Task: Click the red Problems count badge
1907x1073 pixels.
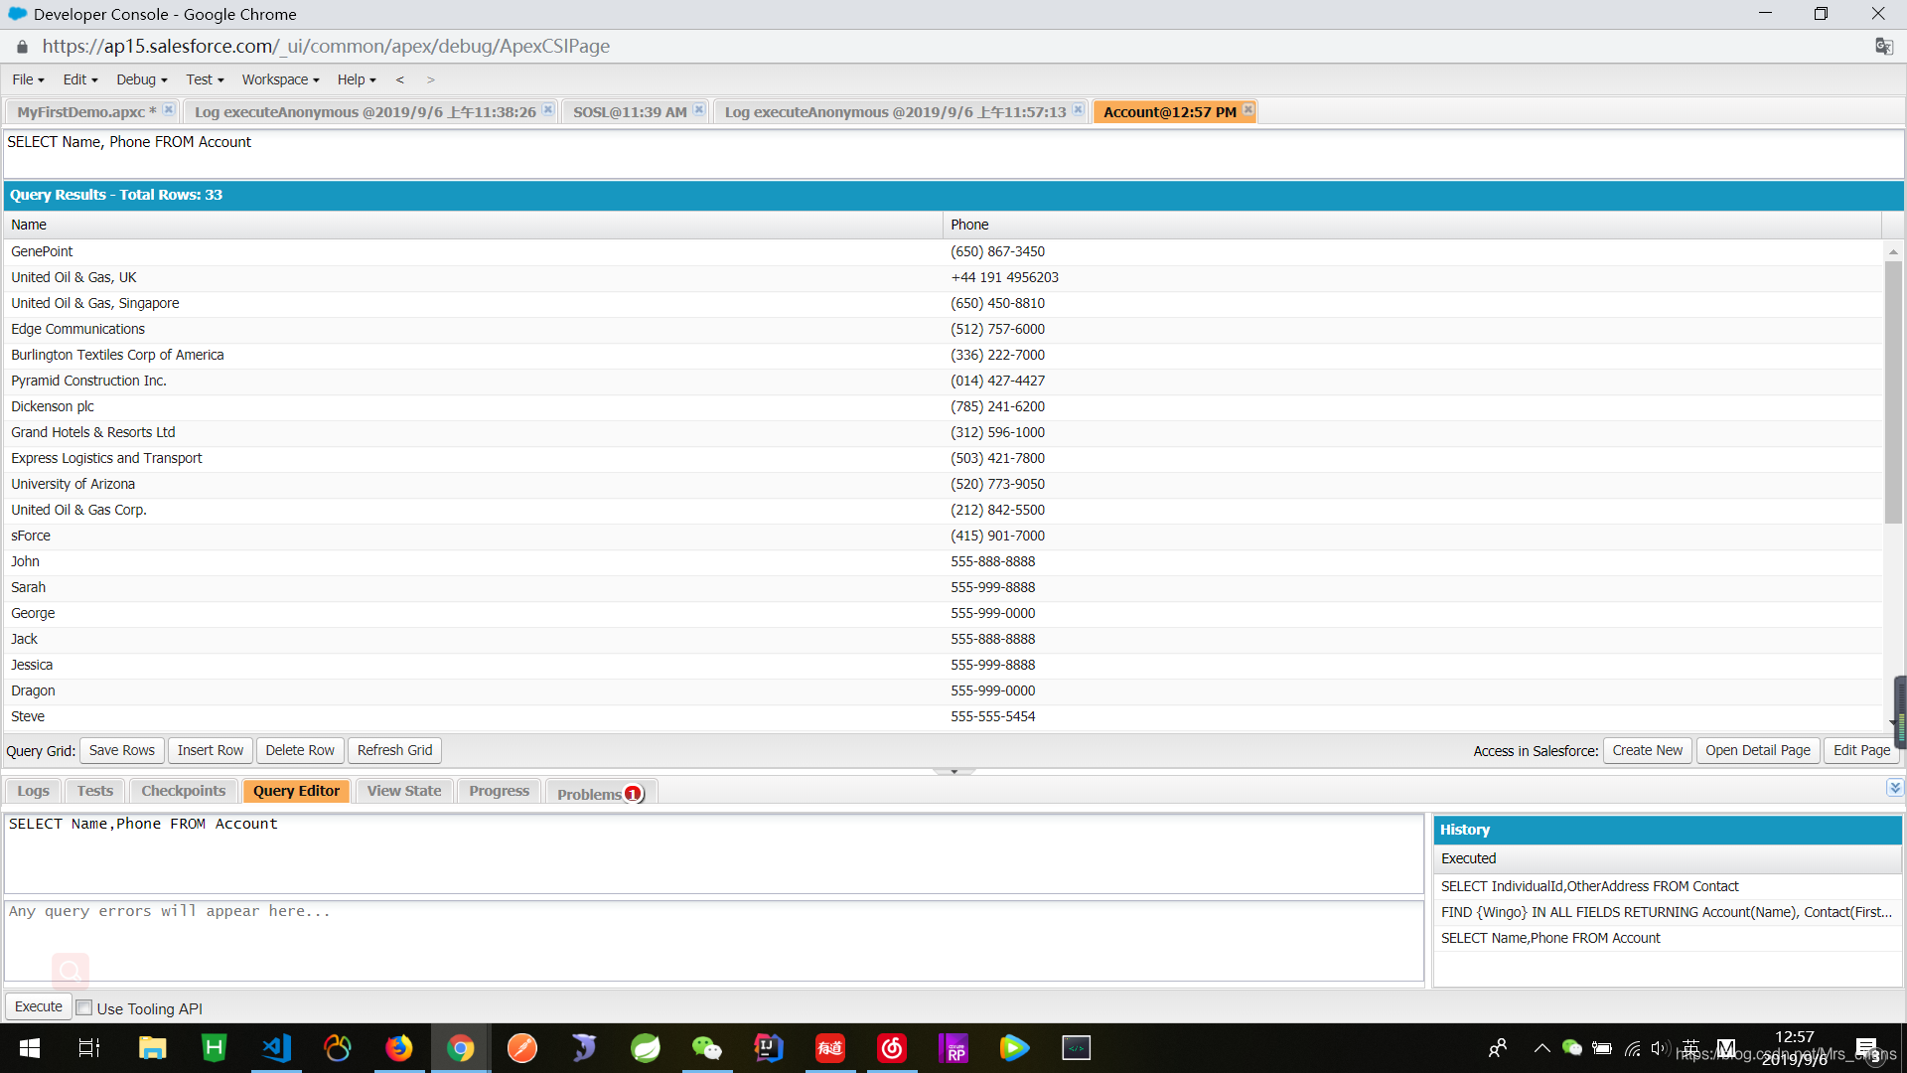Action: (x=633, y=794)
